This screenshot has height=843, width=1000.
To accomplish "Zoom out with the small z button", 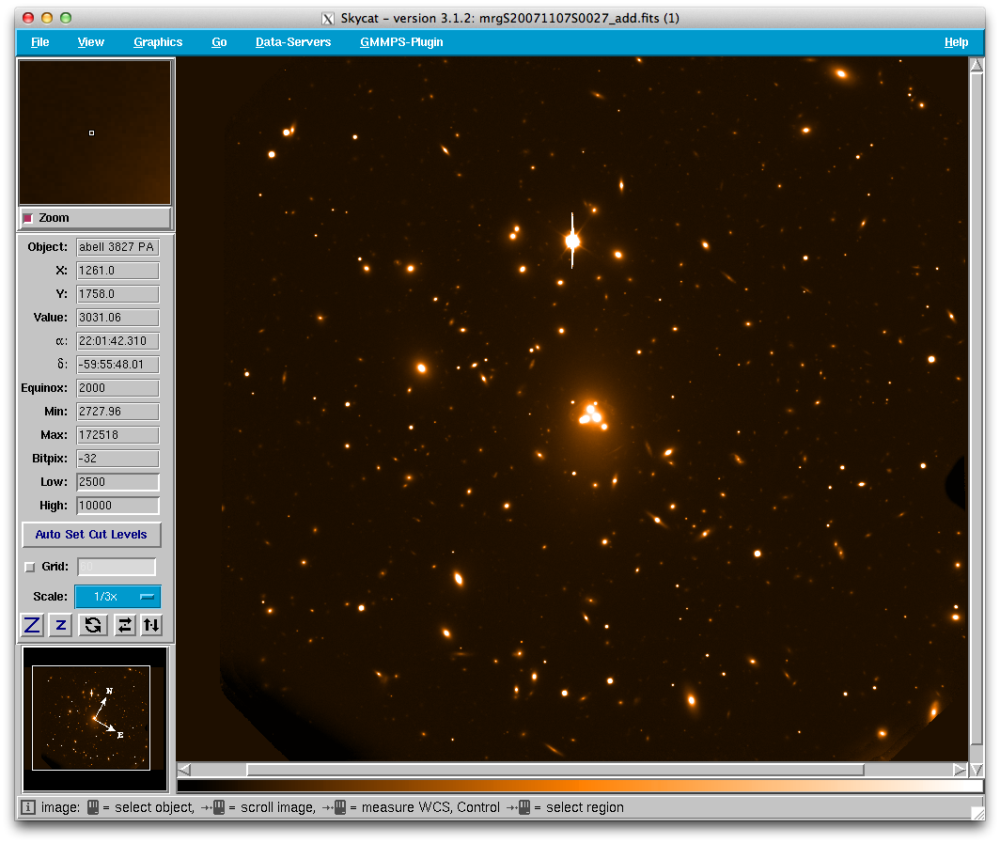I will pyautogui.click(x=60, y=625).
